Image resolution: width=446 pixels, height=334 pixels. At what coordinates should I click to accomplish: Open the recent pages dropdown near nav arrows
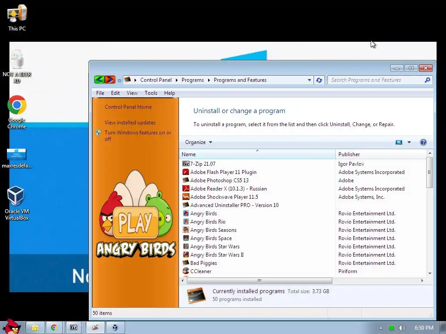click(119, 80)
